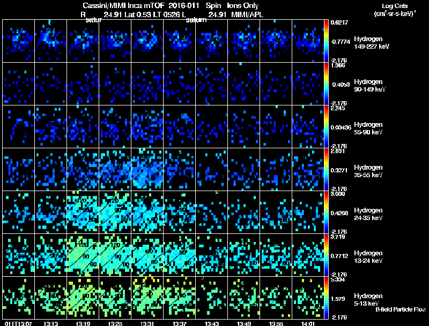Image resolution: width=429 pixels, height=326 pixels.
Task: Click the Hydrogen 13-24 keV row label
Action: (368, 257)
